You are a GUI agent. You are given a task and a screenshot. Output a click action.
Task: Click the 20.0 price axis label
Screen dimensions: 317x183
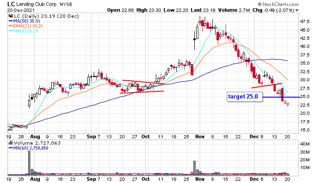[305, 113]
